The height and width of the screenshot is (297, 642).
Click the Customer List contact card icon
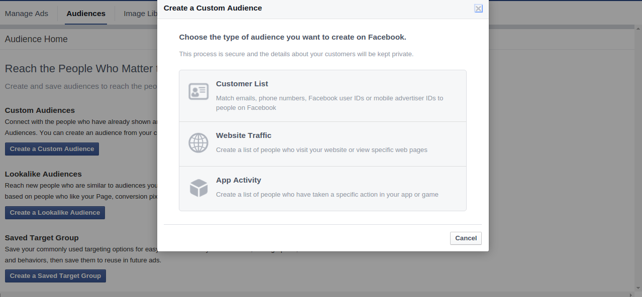[198, 92]
